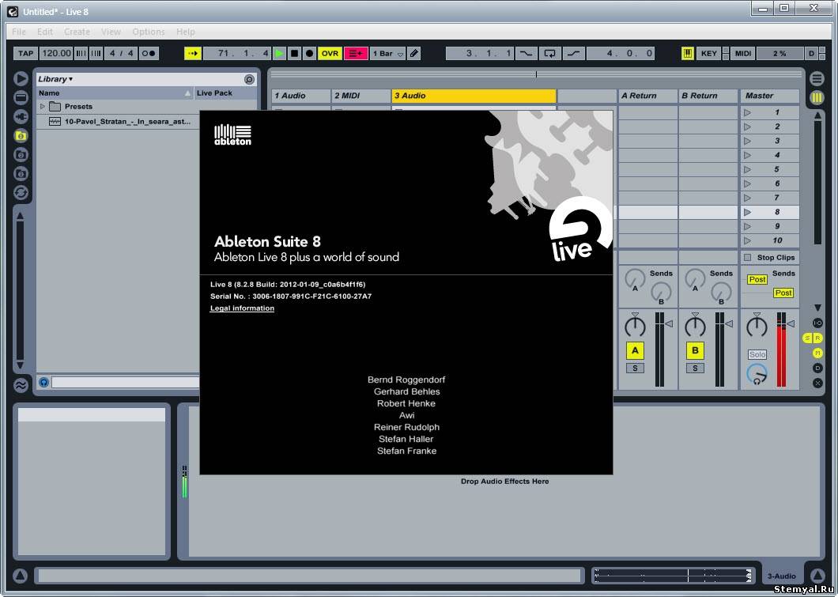This screenshot has width=838, height=597.
Task: Open the Options menu
Action: pos(149,32)
